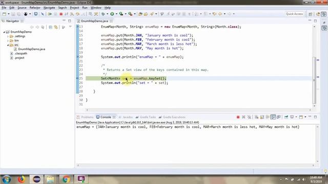Viewport: 328px width, 184px height.
Task: Collapse the src folder in Navigator
Action: [x=8, y=45]
